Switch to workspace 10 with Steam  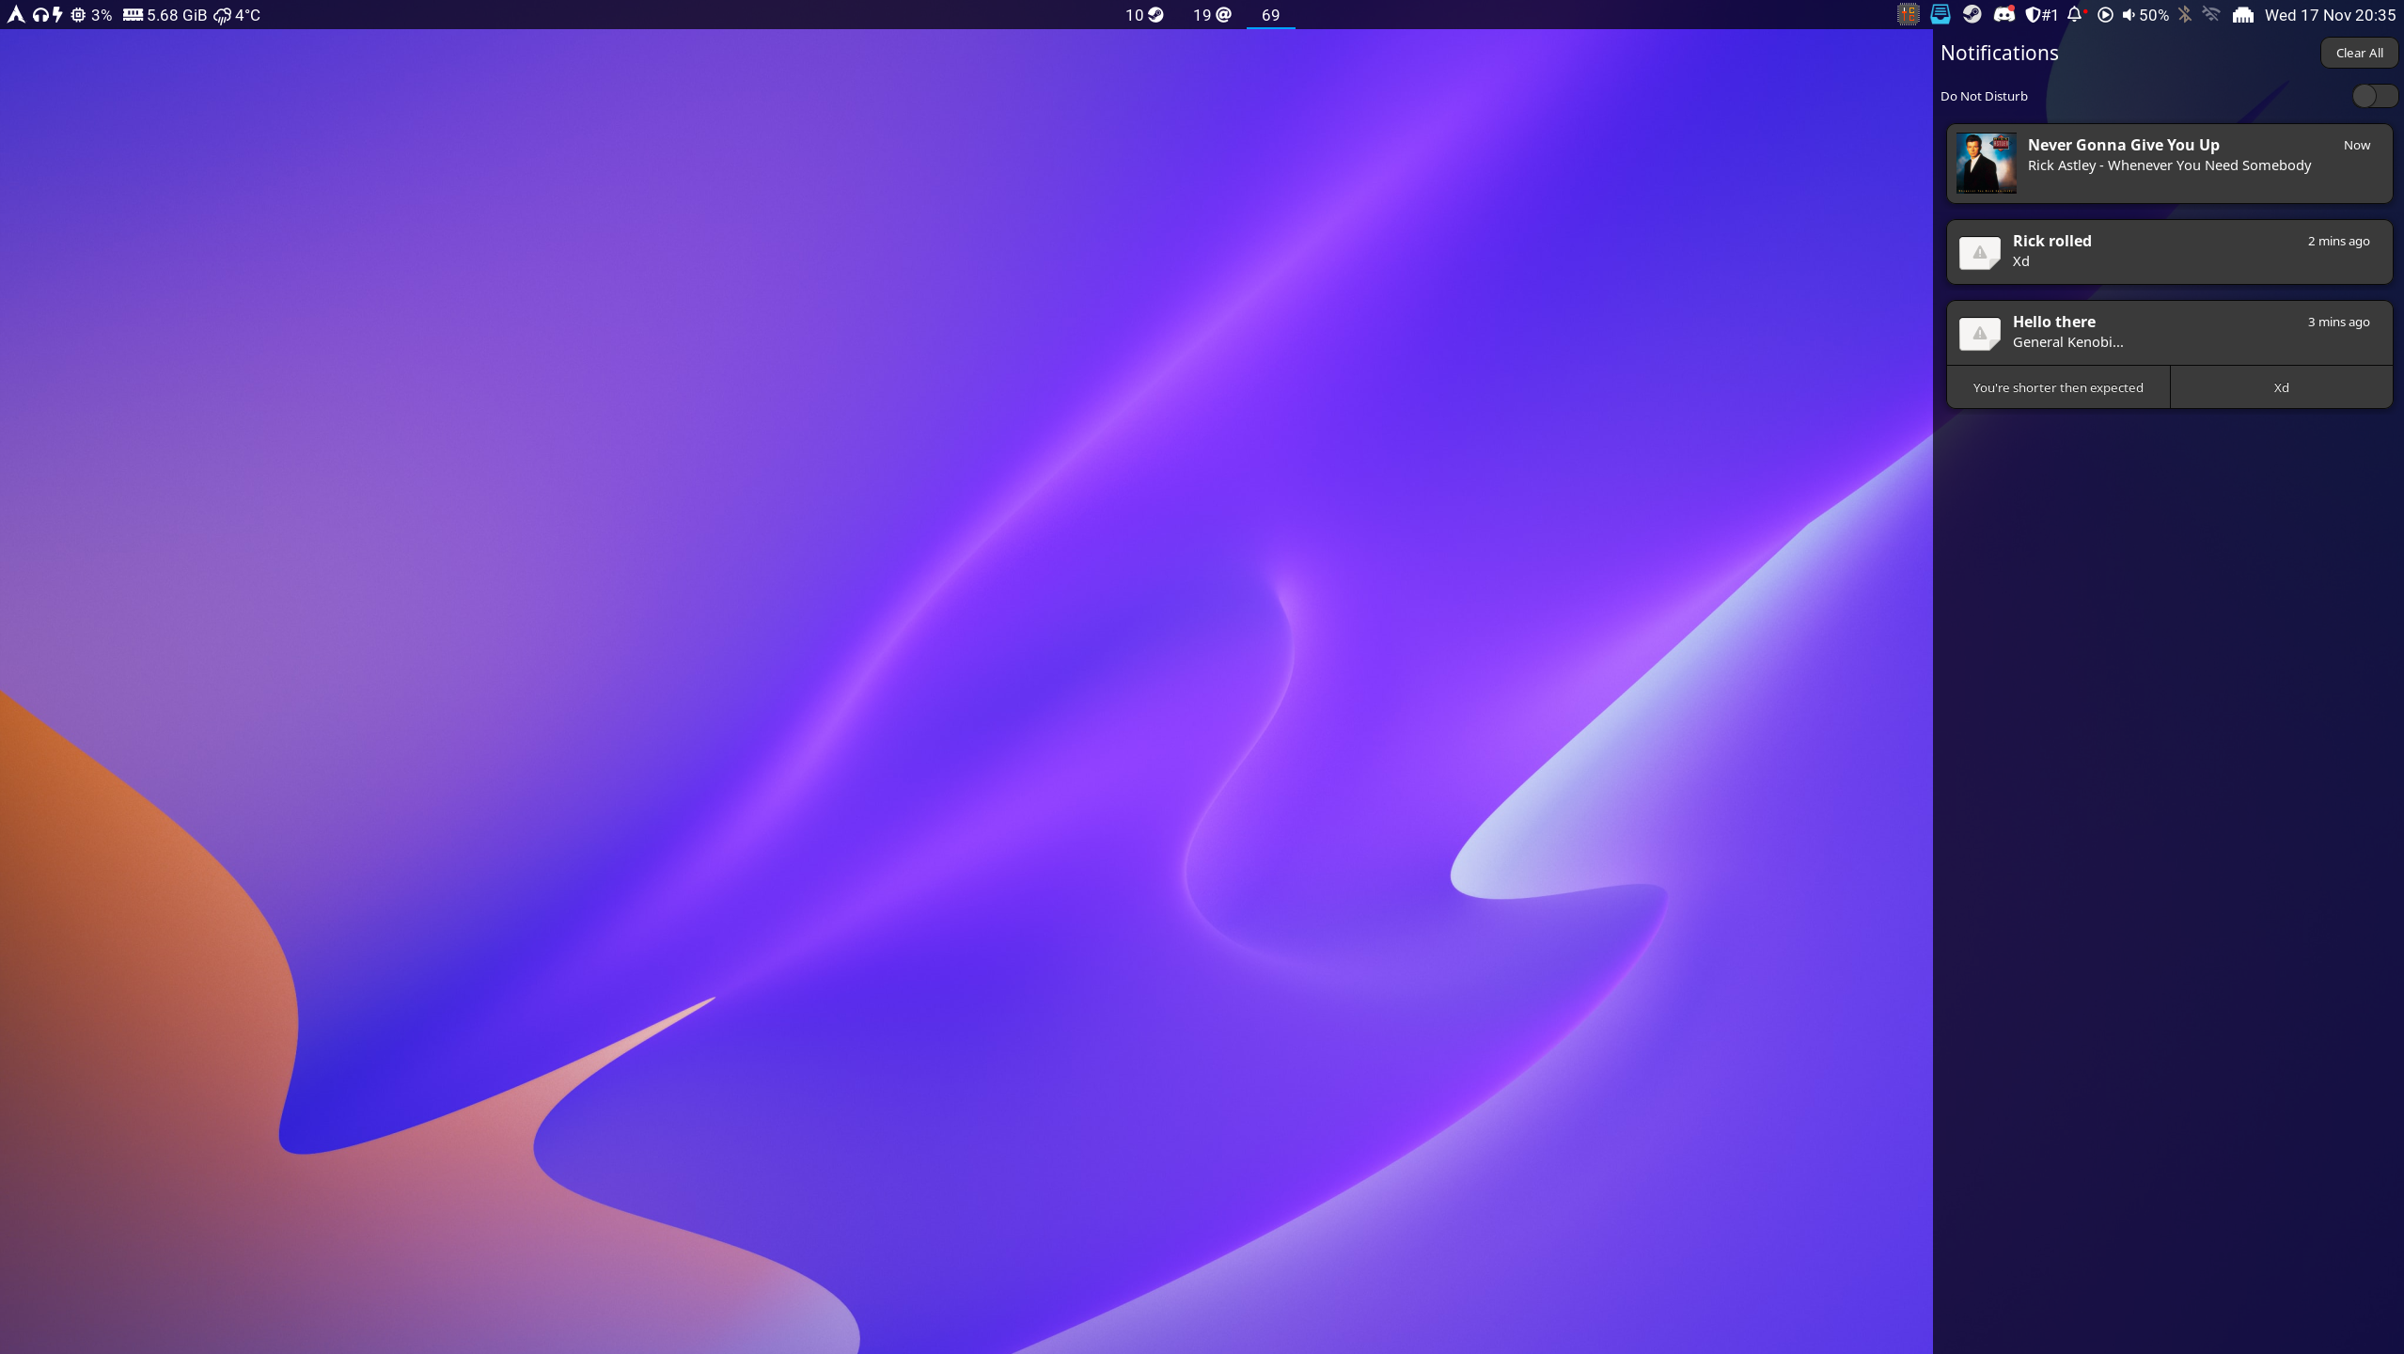[x=1144, y=14]
